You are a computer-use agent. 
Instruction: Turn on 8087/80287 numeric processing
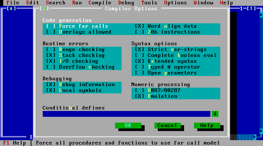(140, 91)
